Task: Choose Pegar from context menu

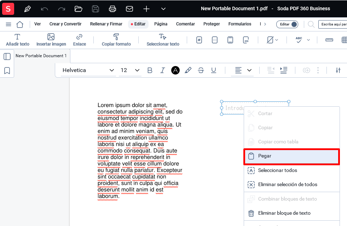Action: pyautogui.click(x=292, y=156)
